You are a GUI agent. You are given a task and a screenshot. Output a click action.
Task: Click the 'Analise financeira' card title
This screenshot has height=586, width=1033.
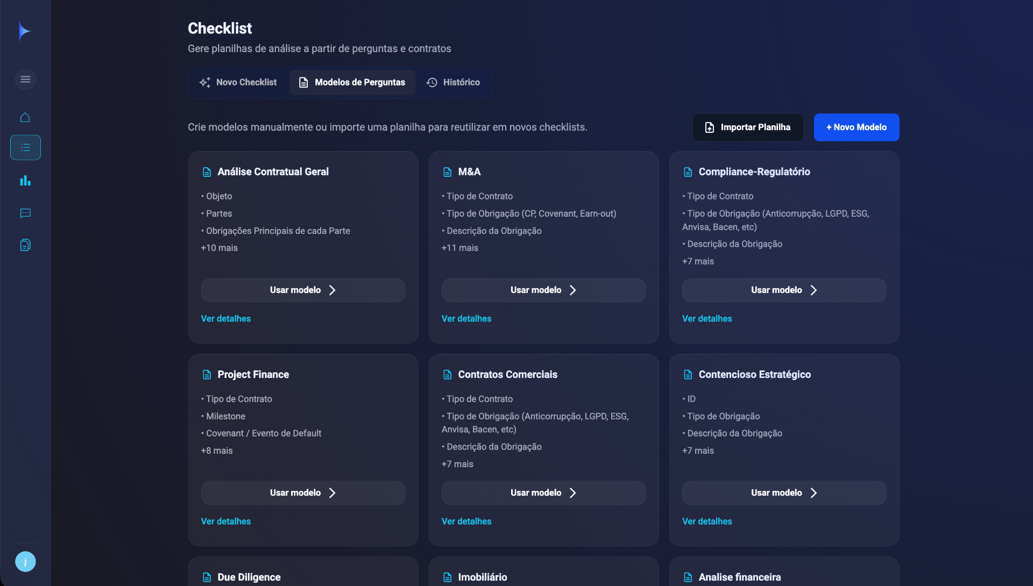740,577
